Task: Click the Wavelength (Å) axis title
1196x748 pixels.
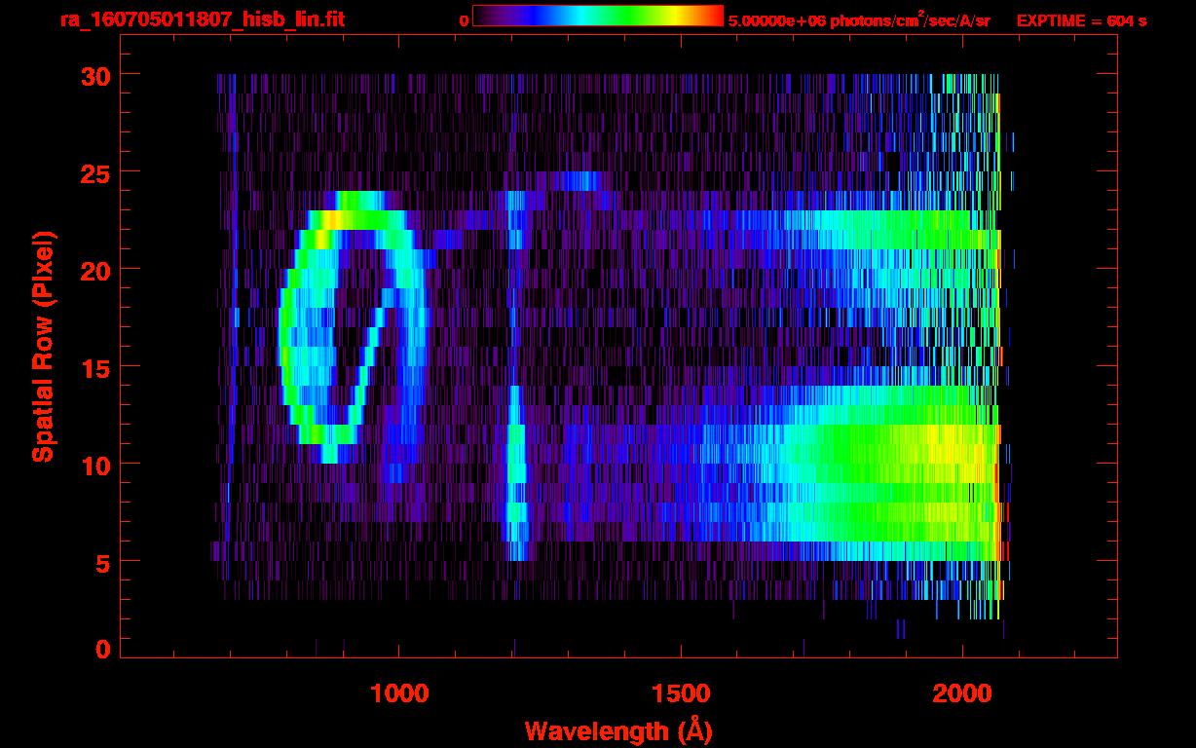Action: point(618,730)
